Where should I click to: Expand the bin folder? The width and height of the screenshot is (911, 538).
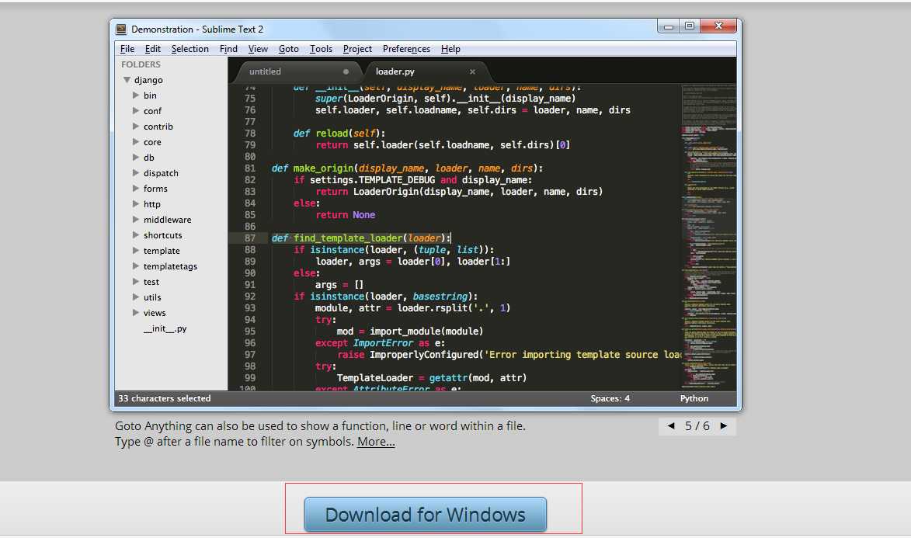pos(135,95)
